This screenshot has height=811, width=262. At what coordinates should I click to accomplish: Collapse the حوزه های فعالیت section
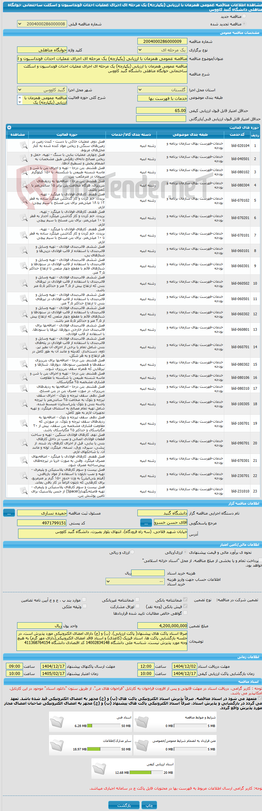9,127
